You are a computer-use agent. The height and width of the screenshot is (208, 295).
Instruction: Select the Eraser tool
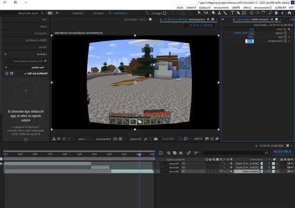point(213,13)
